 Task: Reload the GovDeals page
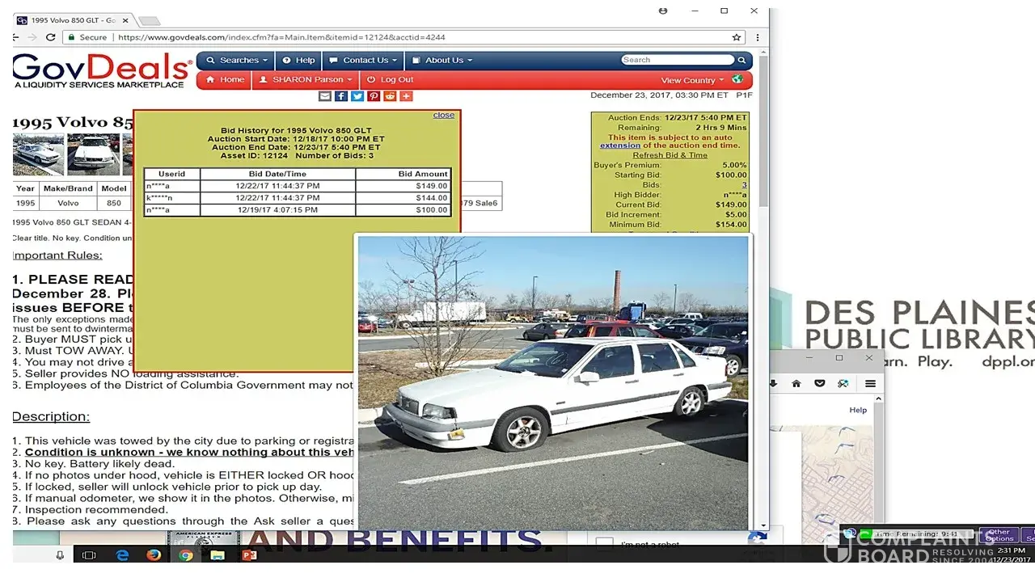(50, 37)
